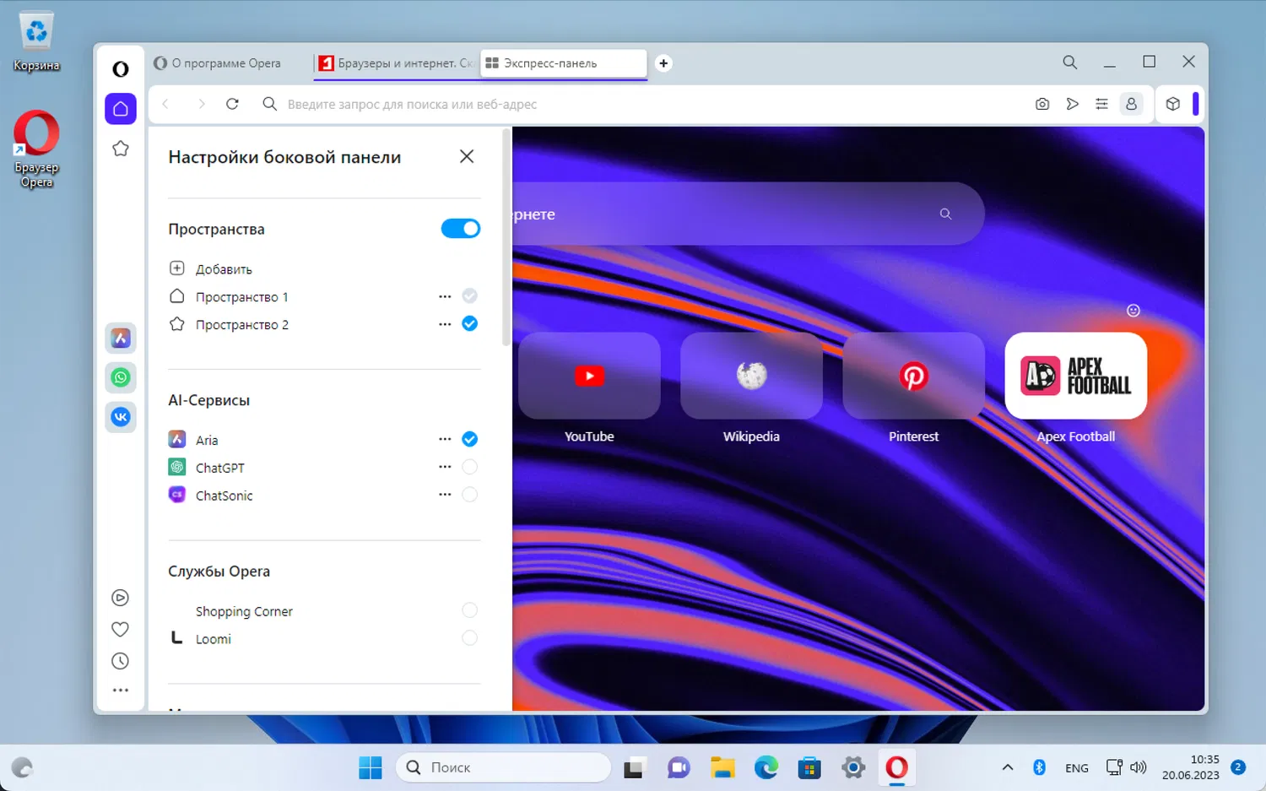The height and width of the screenshot is (791, 1266).
Task: Reload the current page
Action: point(232,104)
